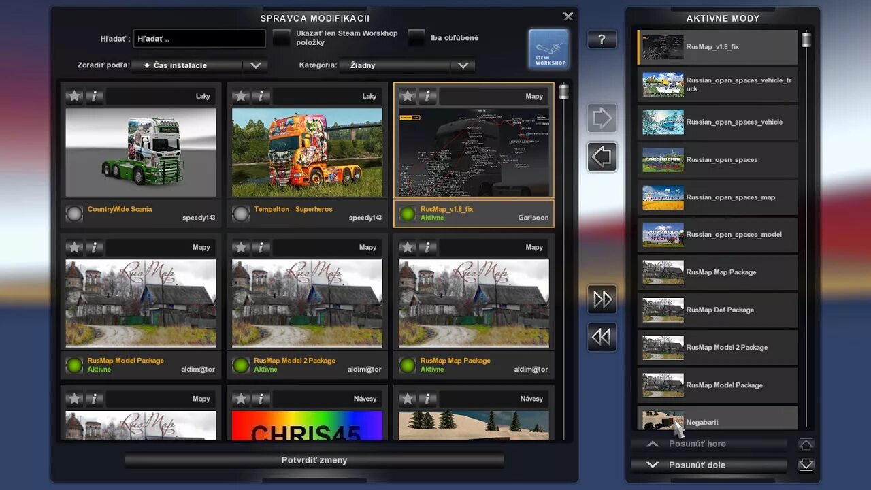The height and width of the screenshot is (490, 871).
Task: Move mod to top of priority list
Action: [x=806, y=444]
